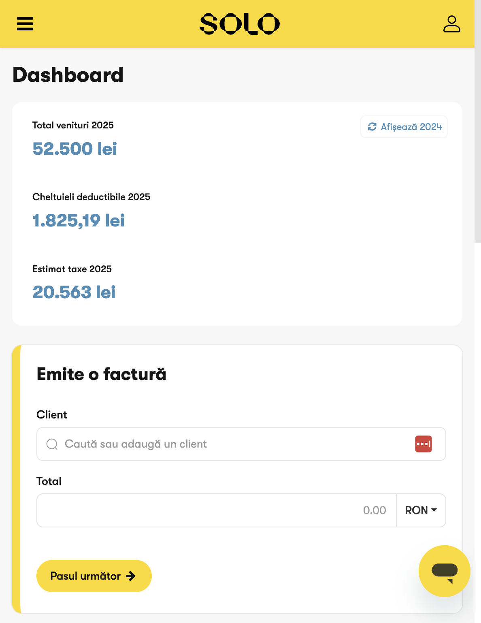
Task: Expand the RON currency dropdown
Action: pos(421,510)
